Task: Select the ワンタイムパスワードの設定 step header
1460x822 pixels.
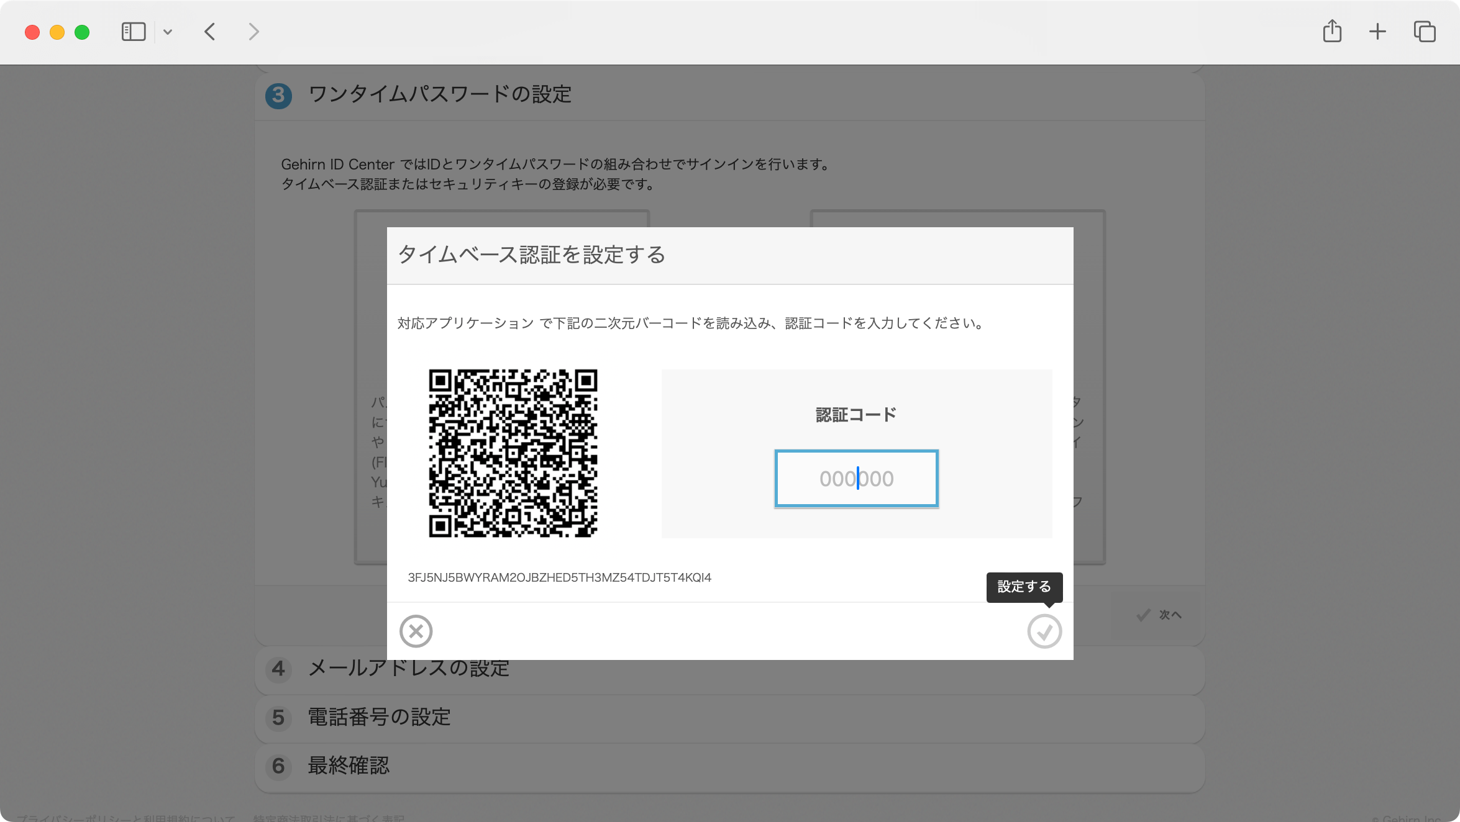Action: pos(441,95)
